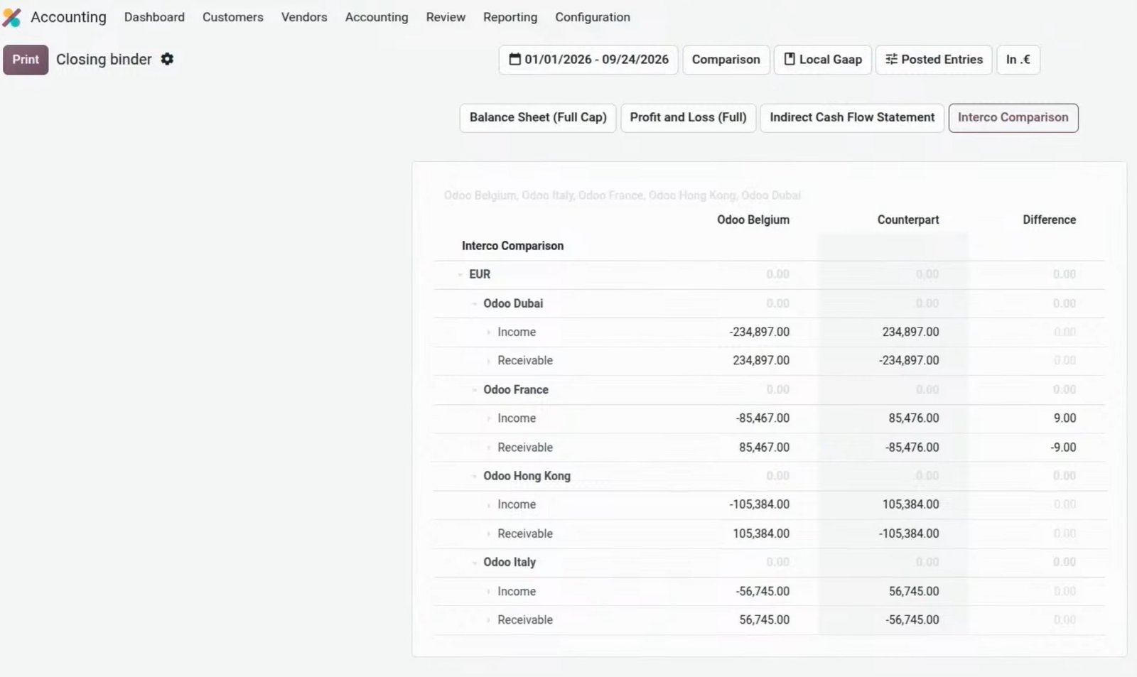Collapse the Odoo Italy section

tap(474, 563)
